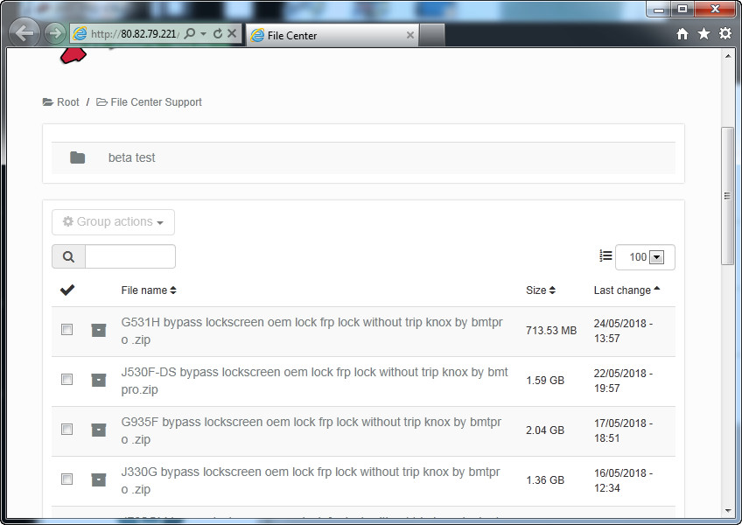742x525 pixels.
Task: Toggle the select-all checkmark in header
Action: [67, 290]
